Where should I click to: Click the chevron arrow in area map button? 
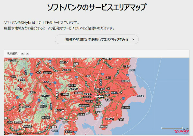pos(133,39)
